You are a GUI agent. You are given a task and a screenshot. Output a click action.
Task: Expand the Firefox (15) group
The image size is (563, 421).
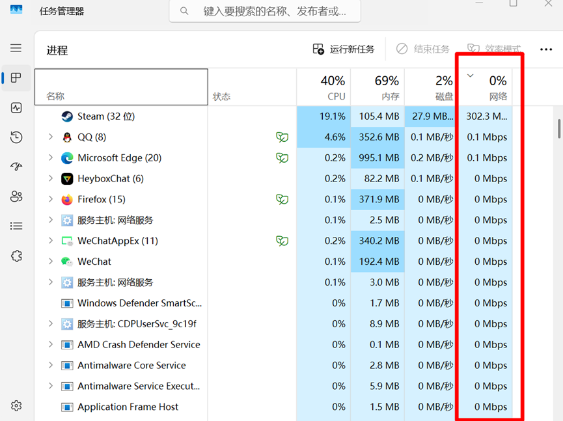[51, 199]
